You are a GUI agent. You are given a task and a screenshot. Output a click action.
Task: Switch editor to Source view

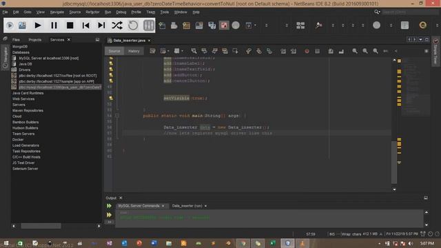point(114,51)
